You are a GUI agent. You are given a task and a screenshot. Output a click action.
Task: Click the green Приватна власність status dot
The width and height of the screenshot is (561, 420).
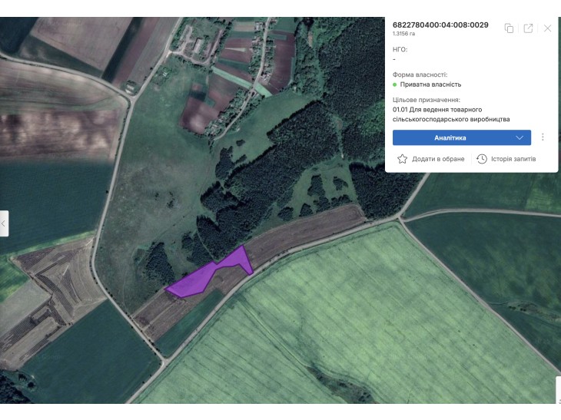pos(395,84)
